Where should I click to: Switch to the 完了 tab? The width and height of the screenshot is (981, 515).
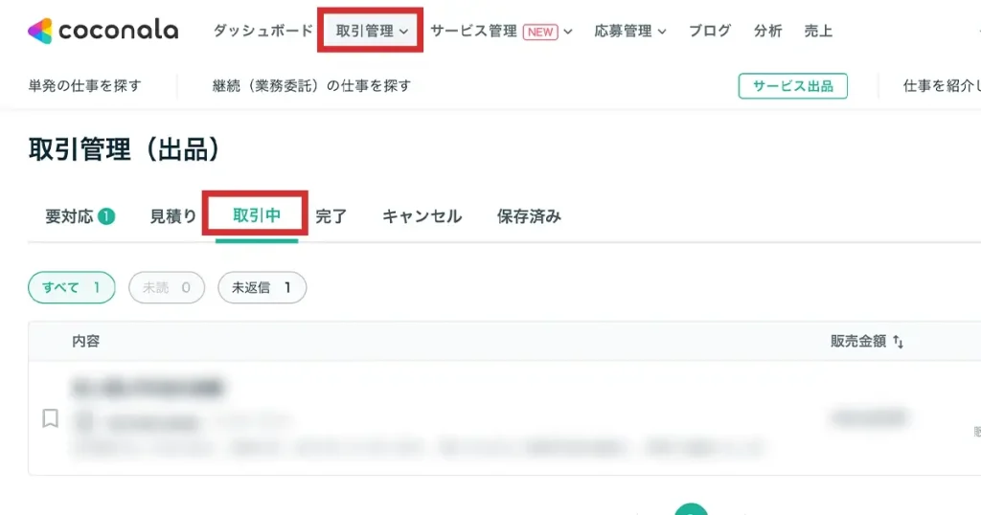pos(331,216)
